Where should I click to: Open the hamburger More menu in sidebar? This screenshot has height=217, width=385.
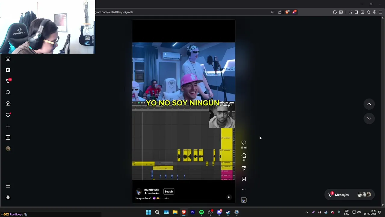coord(8,186)
